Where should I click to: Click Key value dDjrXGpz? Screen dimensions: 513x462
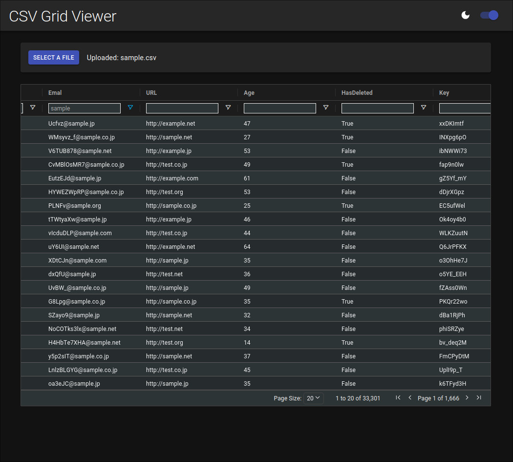tap(451, 192)
